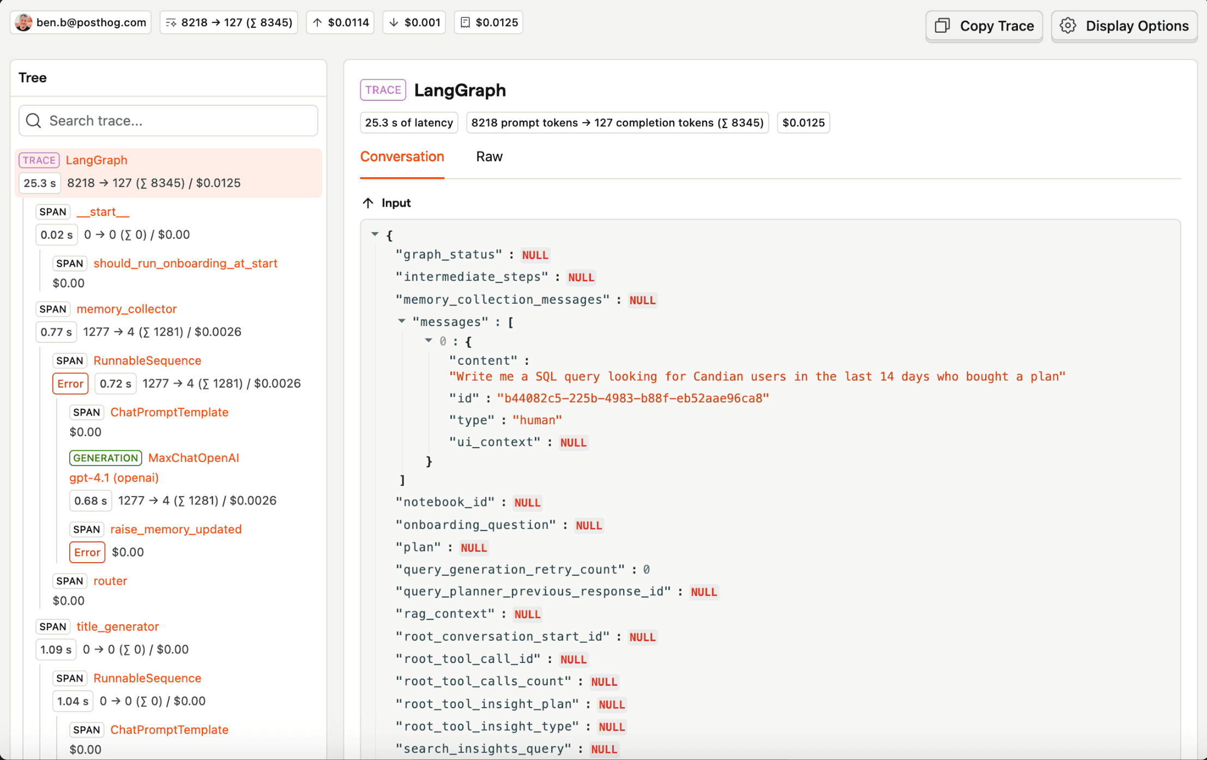The height and width of the screenshot is (760, 1207).
Task: Click the up-arrow icon beside Input heading
Action: click(368, 203)
